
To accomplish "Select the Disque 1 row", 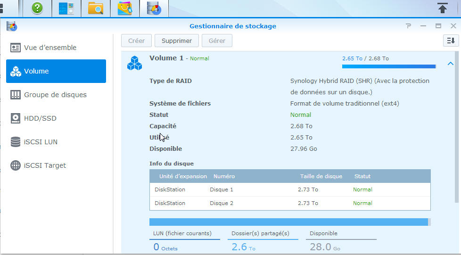I will pyautogui.click(x=290, y=189).
